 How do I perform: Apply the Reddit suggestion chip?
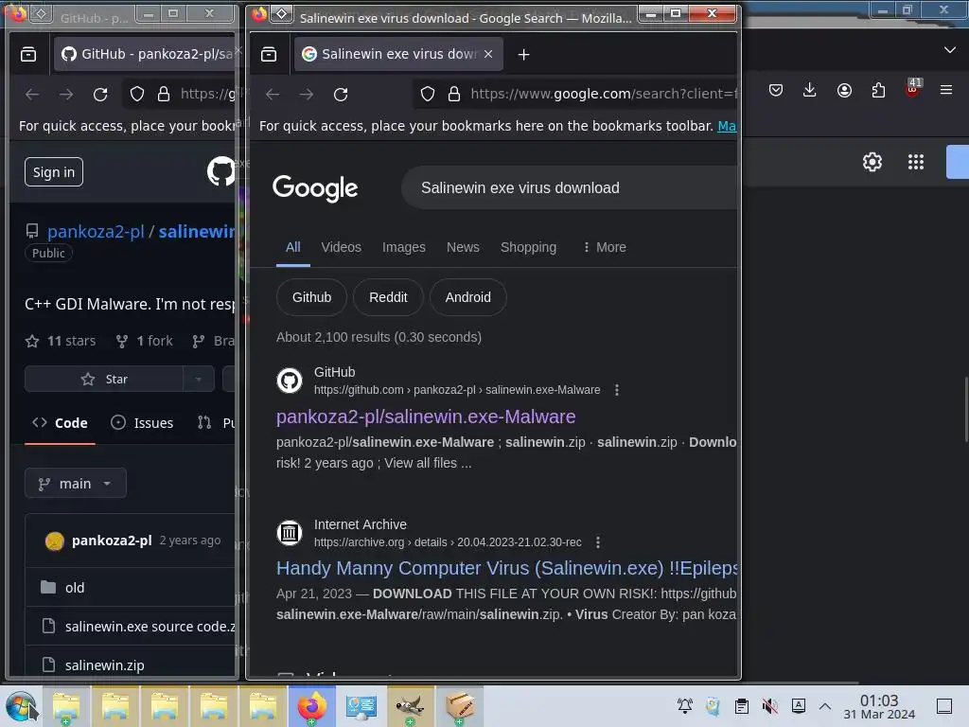tap(388, 297)
